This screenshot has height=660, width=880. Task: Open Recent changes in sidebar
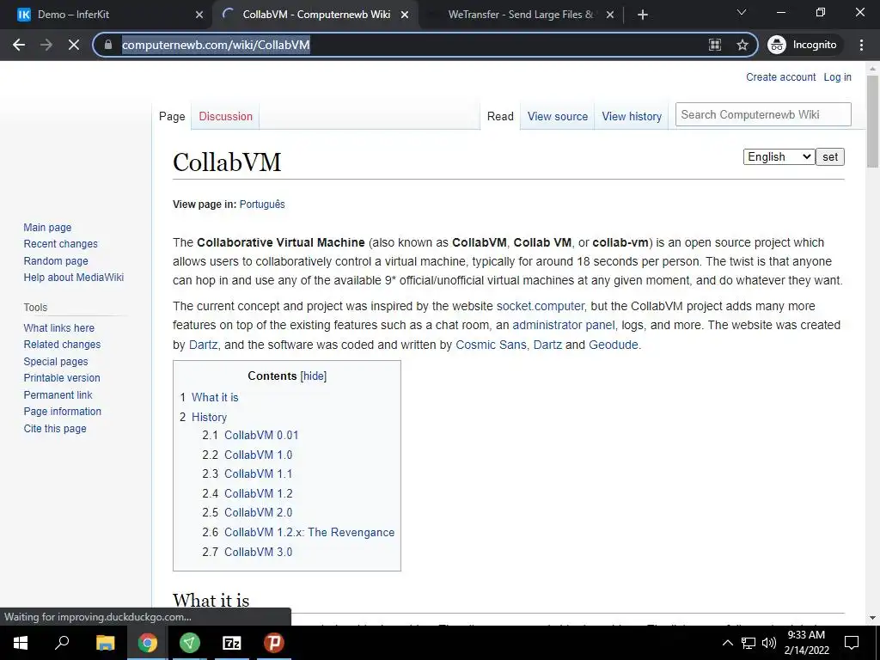pos(61,244)
